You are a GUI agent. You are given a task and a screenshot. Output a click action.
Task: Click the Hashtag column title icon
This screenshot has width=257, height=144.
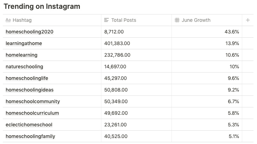click(8, 20)
